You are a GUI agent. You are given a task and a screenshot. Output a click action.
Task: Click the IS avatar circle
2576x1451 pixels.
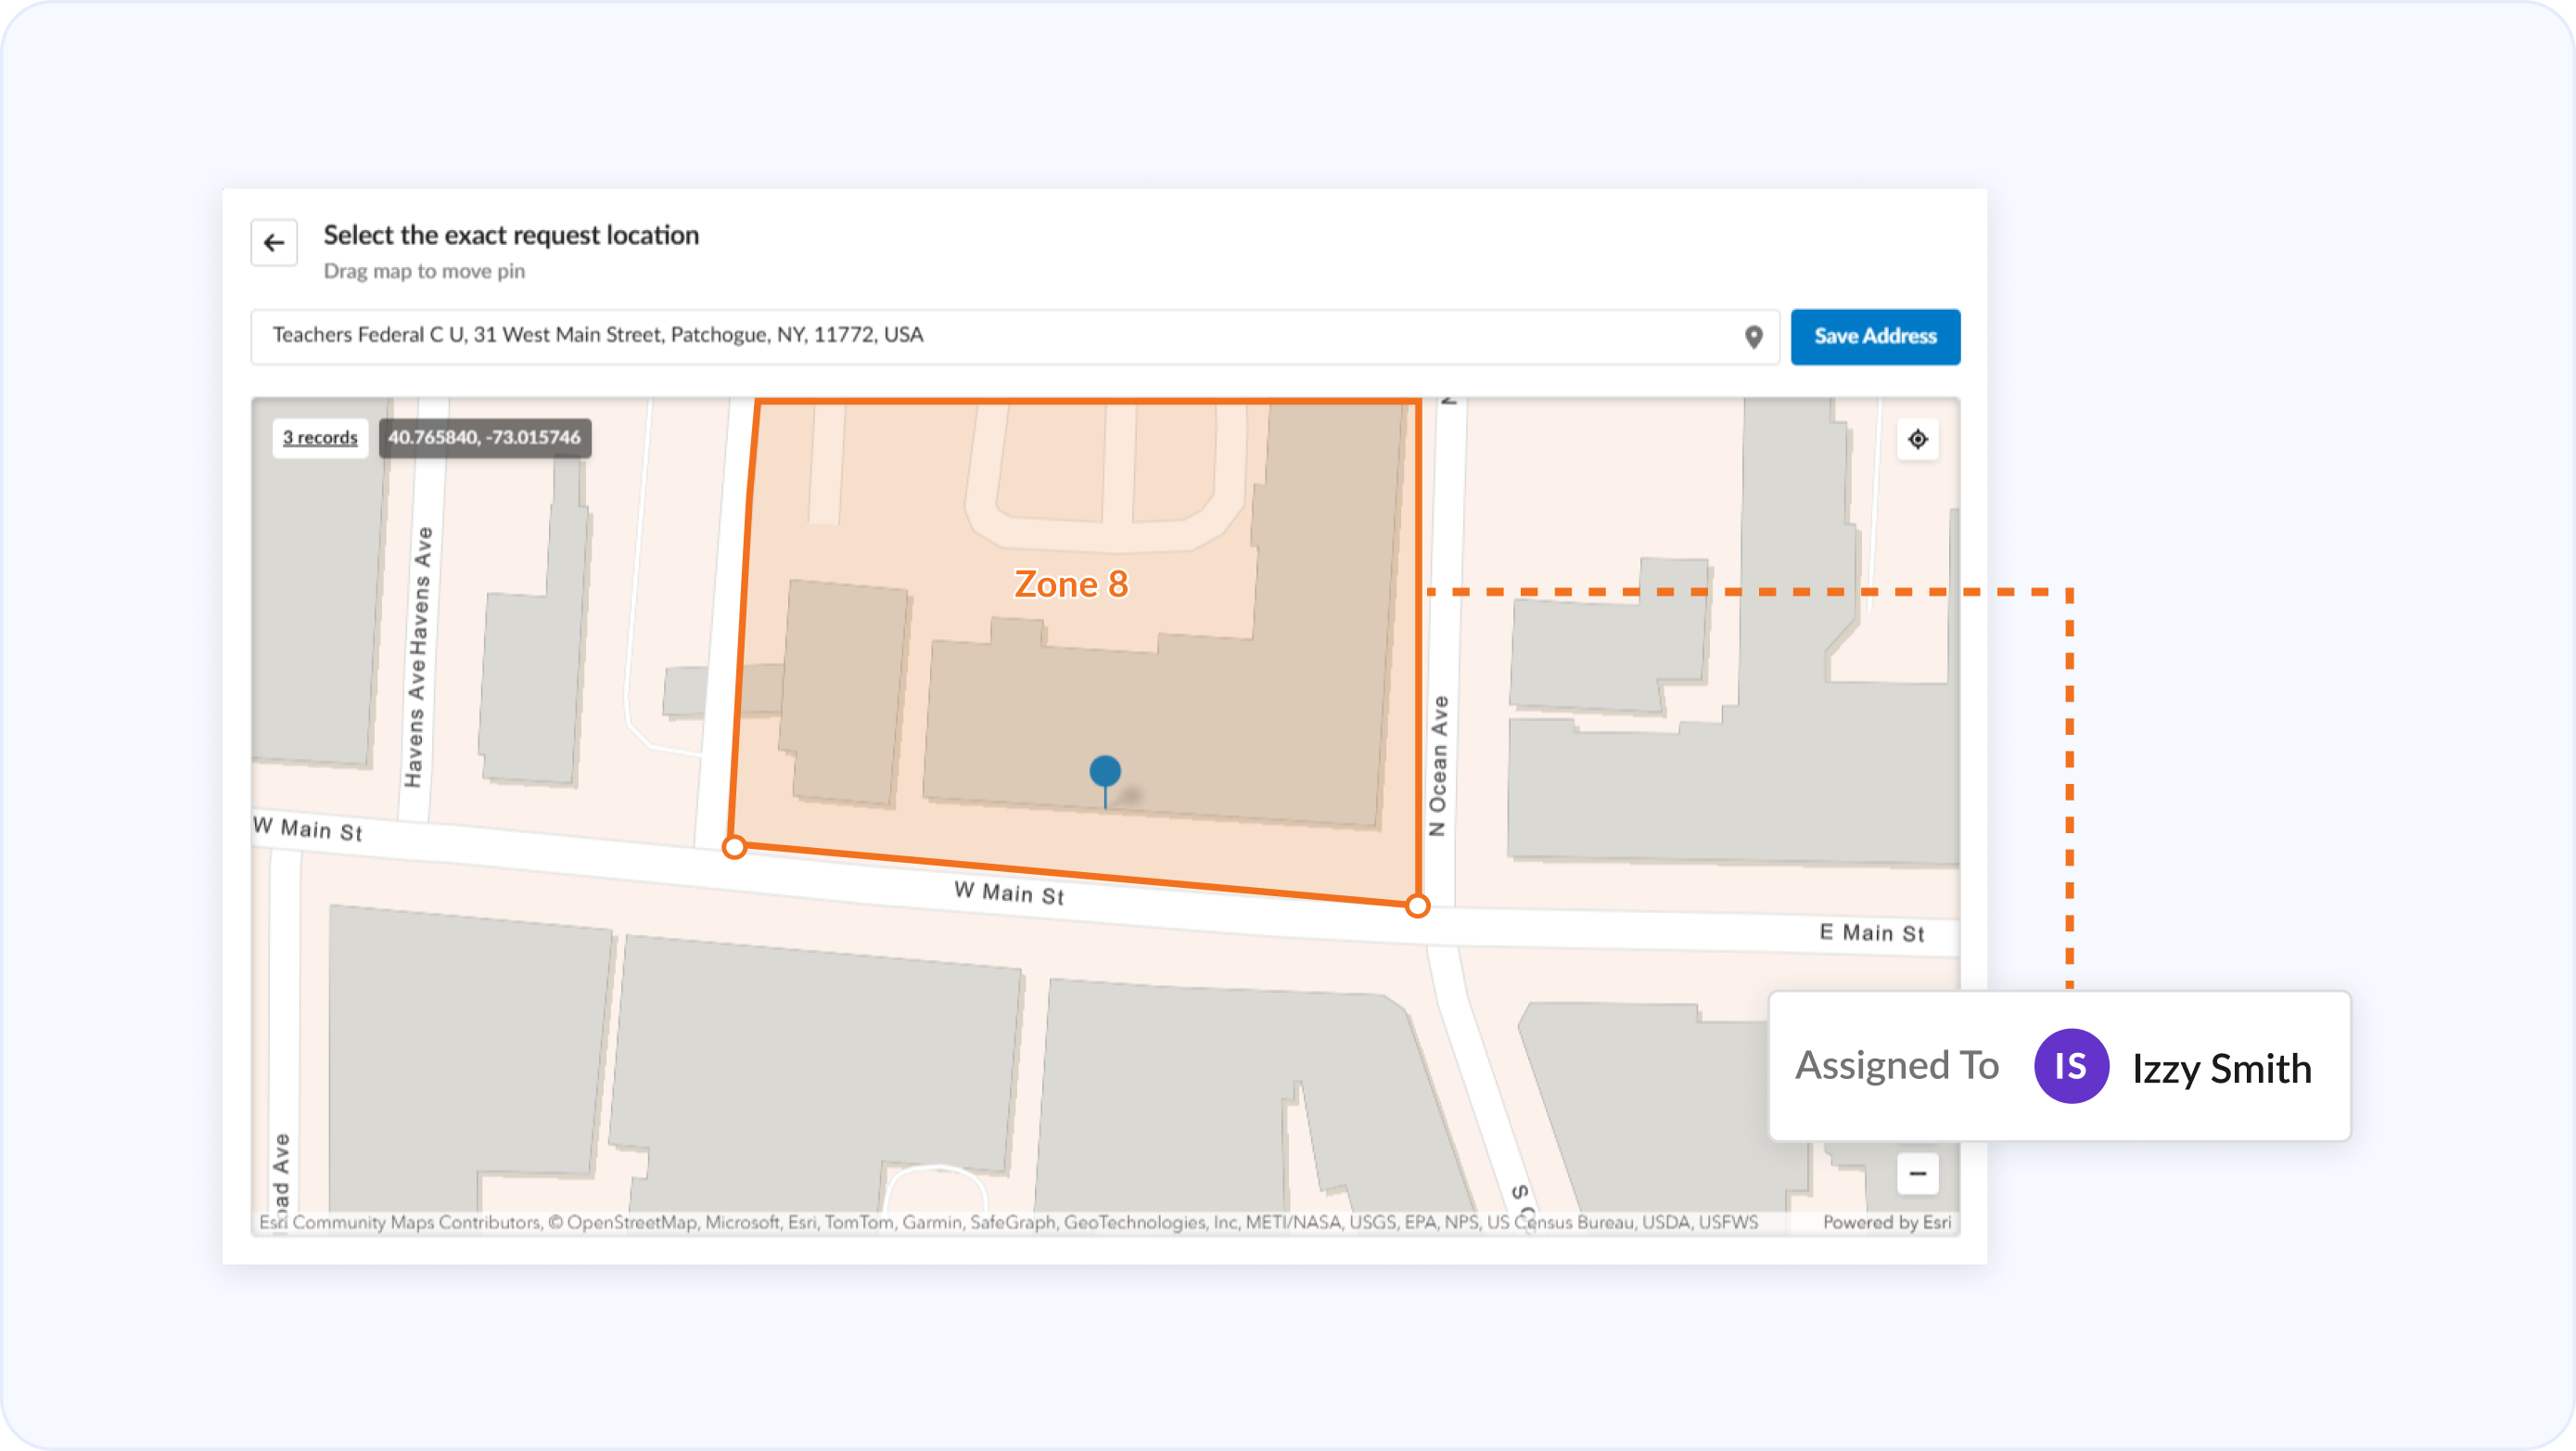pos(2071,1066)
